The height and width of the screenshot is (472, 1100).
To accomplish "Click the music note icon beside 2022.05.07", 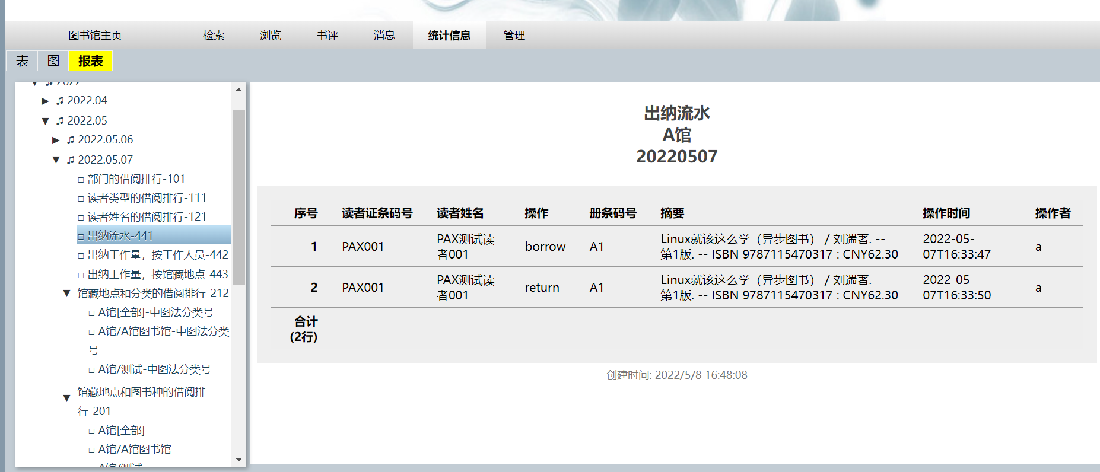I will click(71, 160).
